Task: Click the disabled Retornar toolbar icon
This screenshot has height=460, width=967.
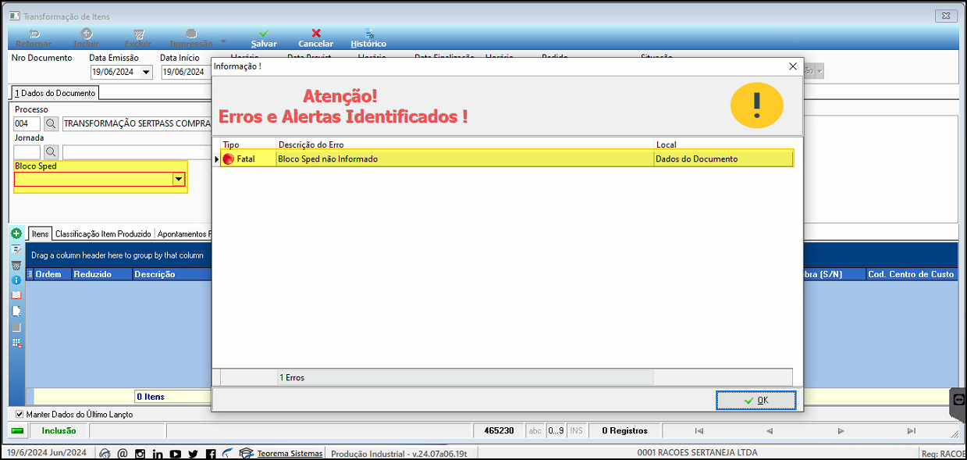Action: point(34,38)
